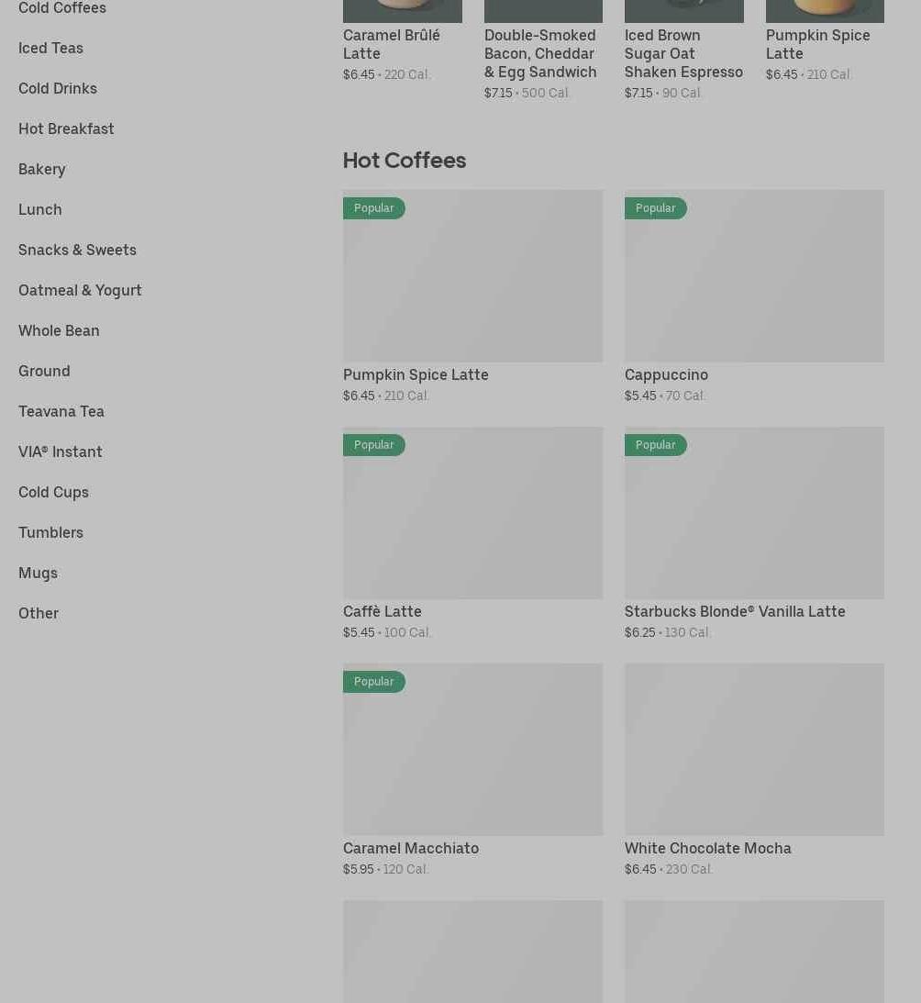Open the Caffè Latte item image
Screen dimensions: 921x1003
[x=472, y=521]
